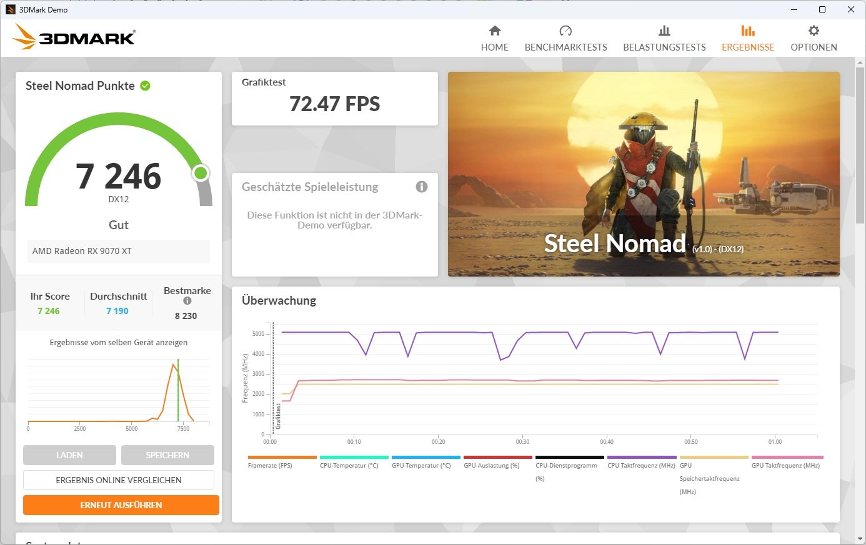The height and width of the screenshot is (545, 866).
Task: Minimize the 3DMark Demo window
Action: click(x=794, y=9)
